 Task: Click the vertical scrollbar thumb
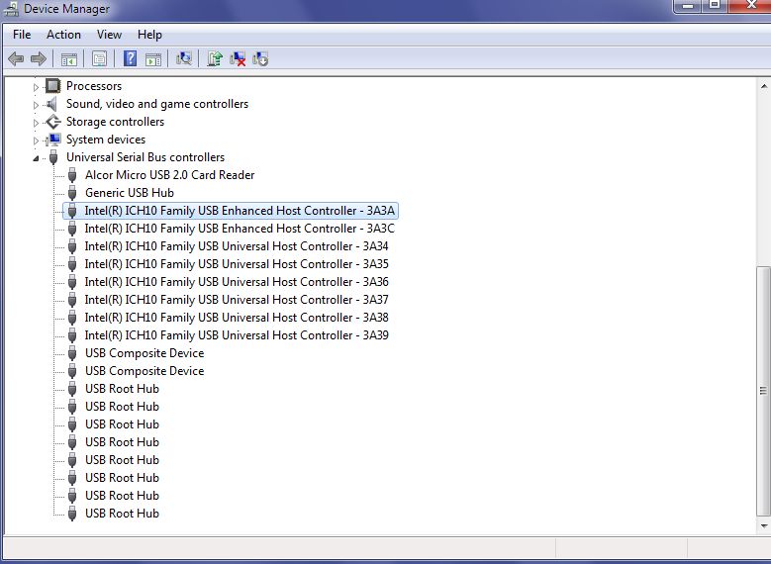click(764, 391)
